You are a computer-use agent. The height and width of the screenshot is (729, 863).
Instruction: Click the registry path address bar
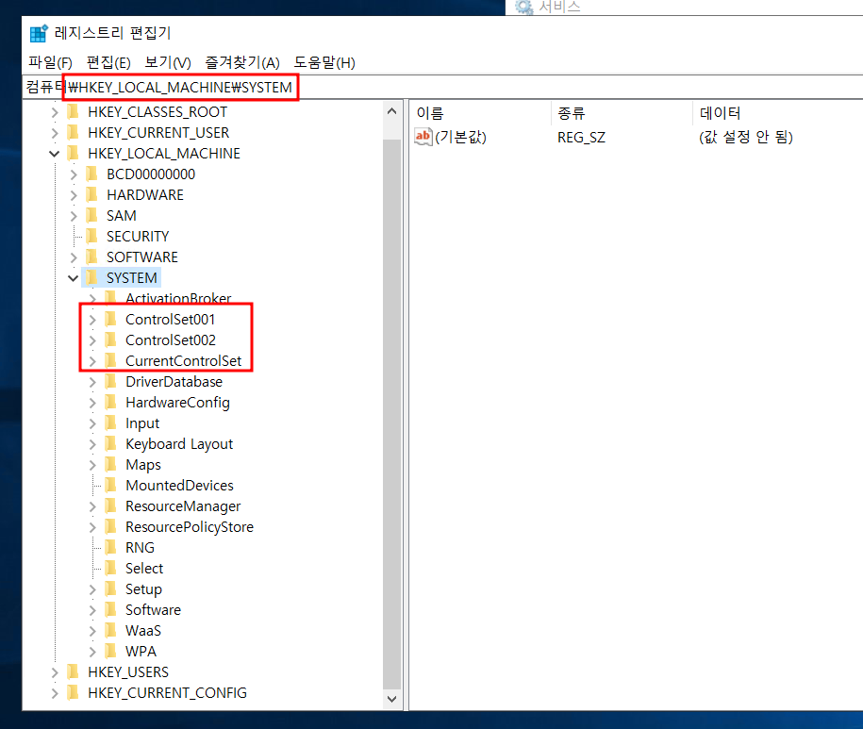(x=442, y=87)
